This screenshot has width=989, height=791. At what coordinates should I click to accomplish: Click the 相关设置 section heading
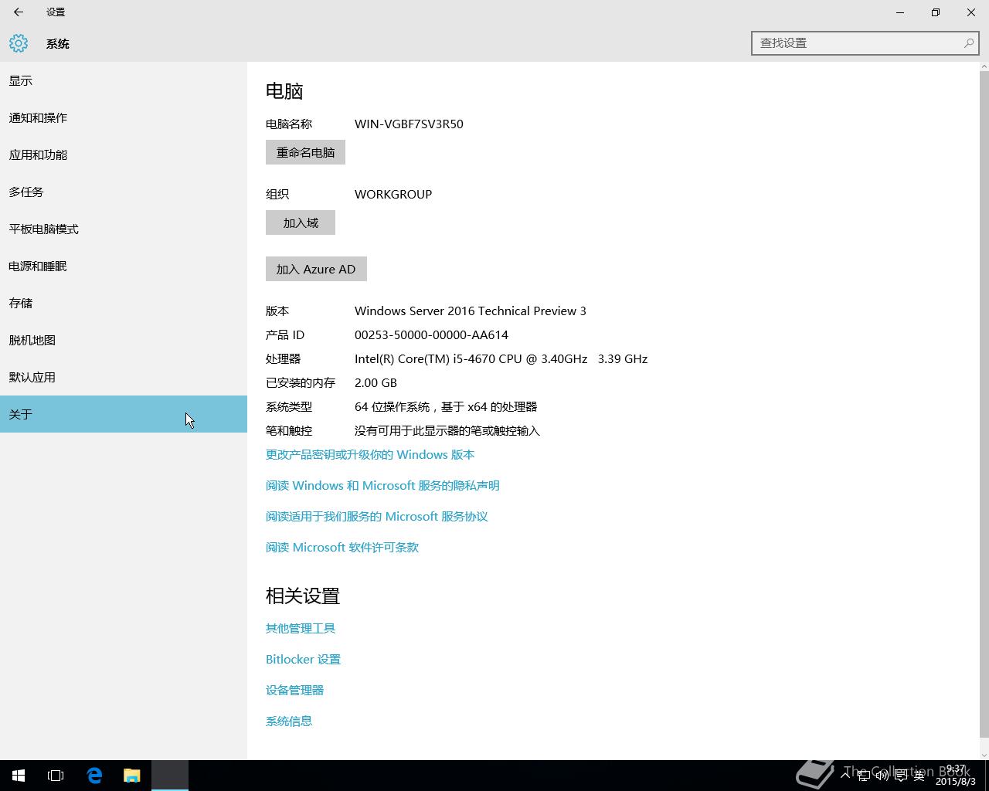[303, 596]
